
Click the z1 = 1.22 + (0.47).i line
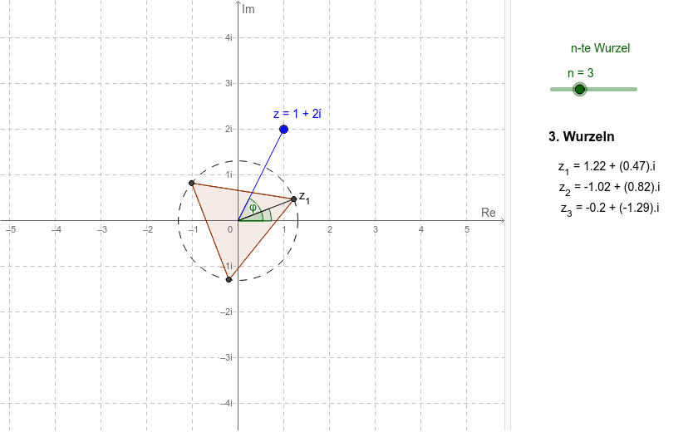(x=607, y=167)
